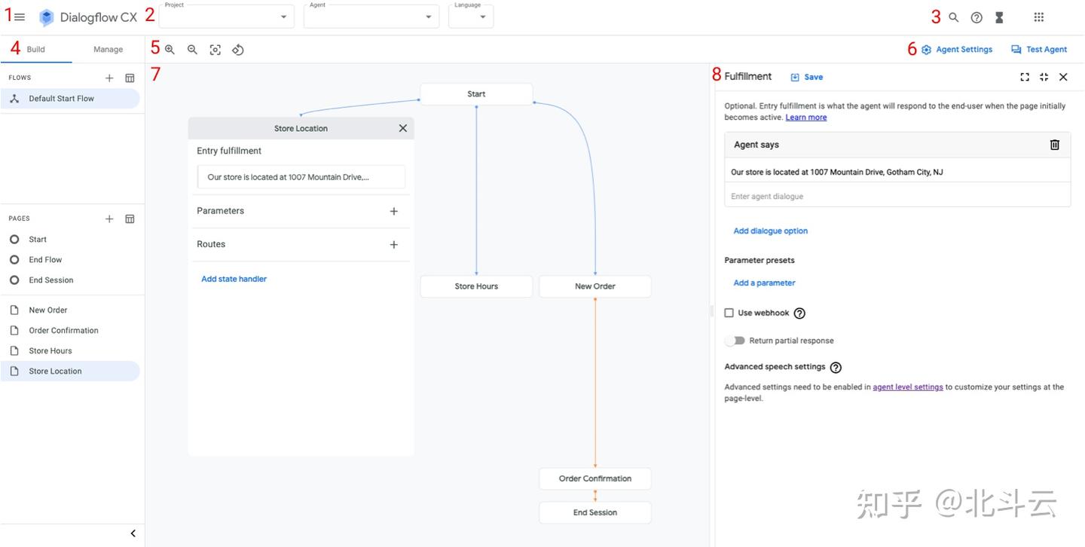1085x547 pixels.
Task: Delete the Agent says response (trash icon)
Action: click(1055, 145)
